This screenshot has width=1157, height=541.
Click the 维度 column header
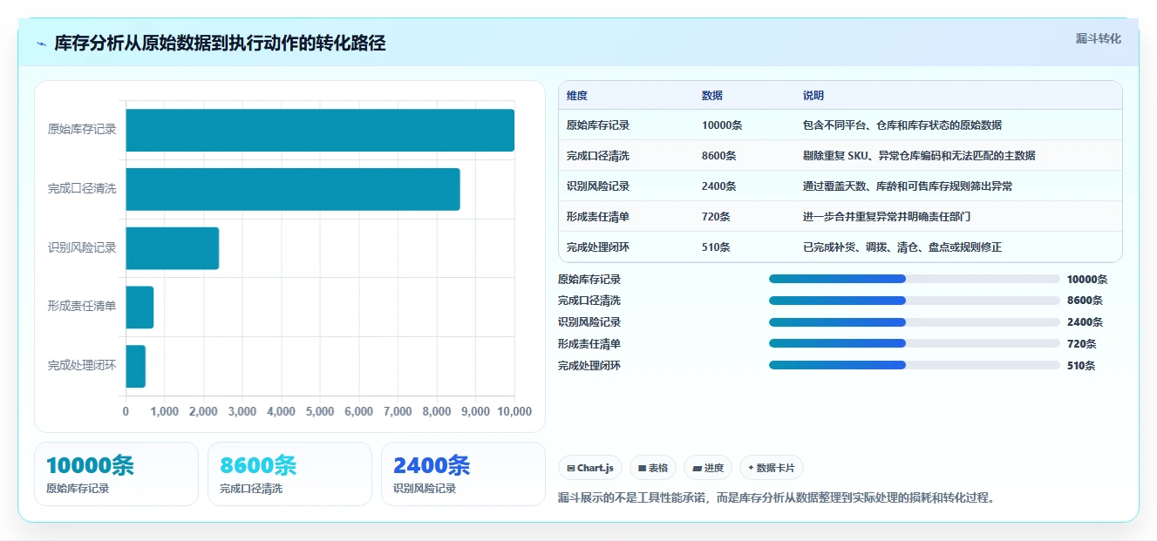point(577,96)
